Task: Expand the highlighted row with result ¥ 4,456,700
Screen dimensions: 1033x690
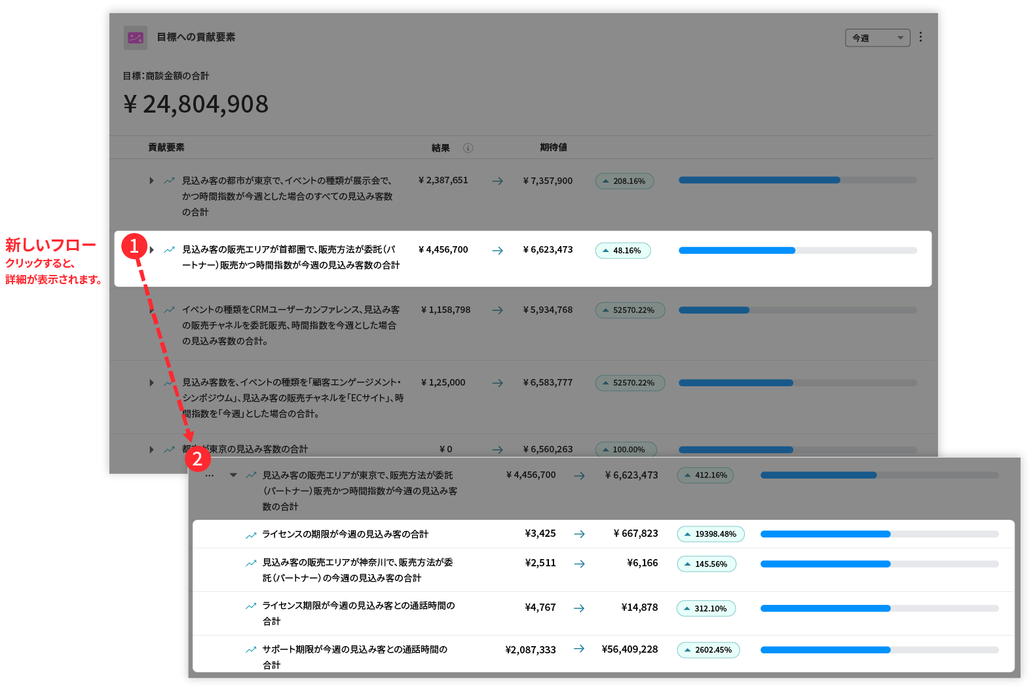Action: pos(151,249)
